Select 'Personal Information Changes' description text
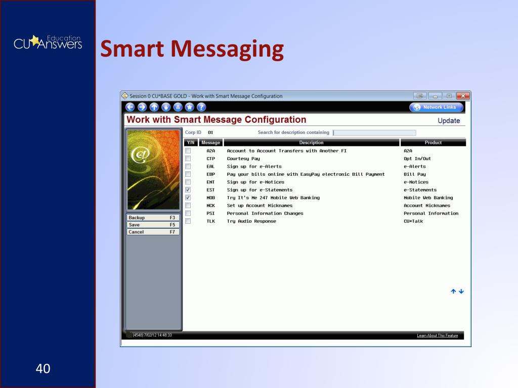Screen dimensions: 518x388 (265, 214)
